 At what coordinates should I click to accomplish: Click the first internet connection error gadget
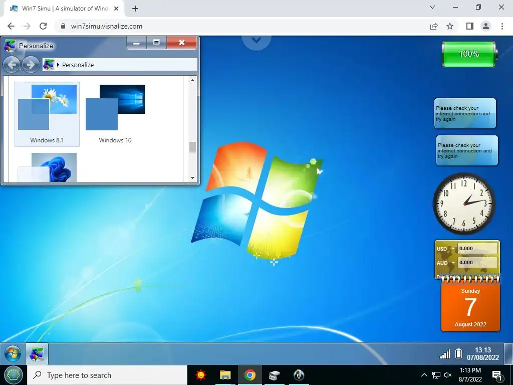pyautogui.click(x=465, y=113)
